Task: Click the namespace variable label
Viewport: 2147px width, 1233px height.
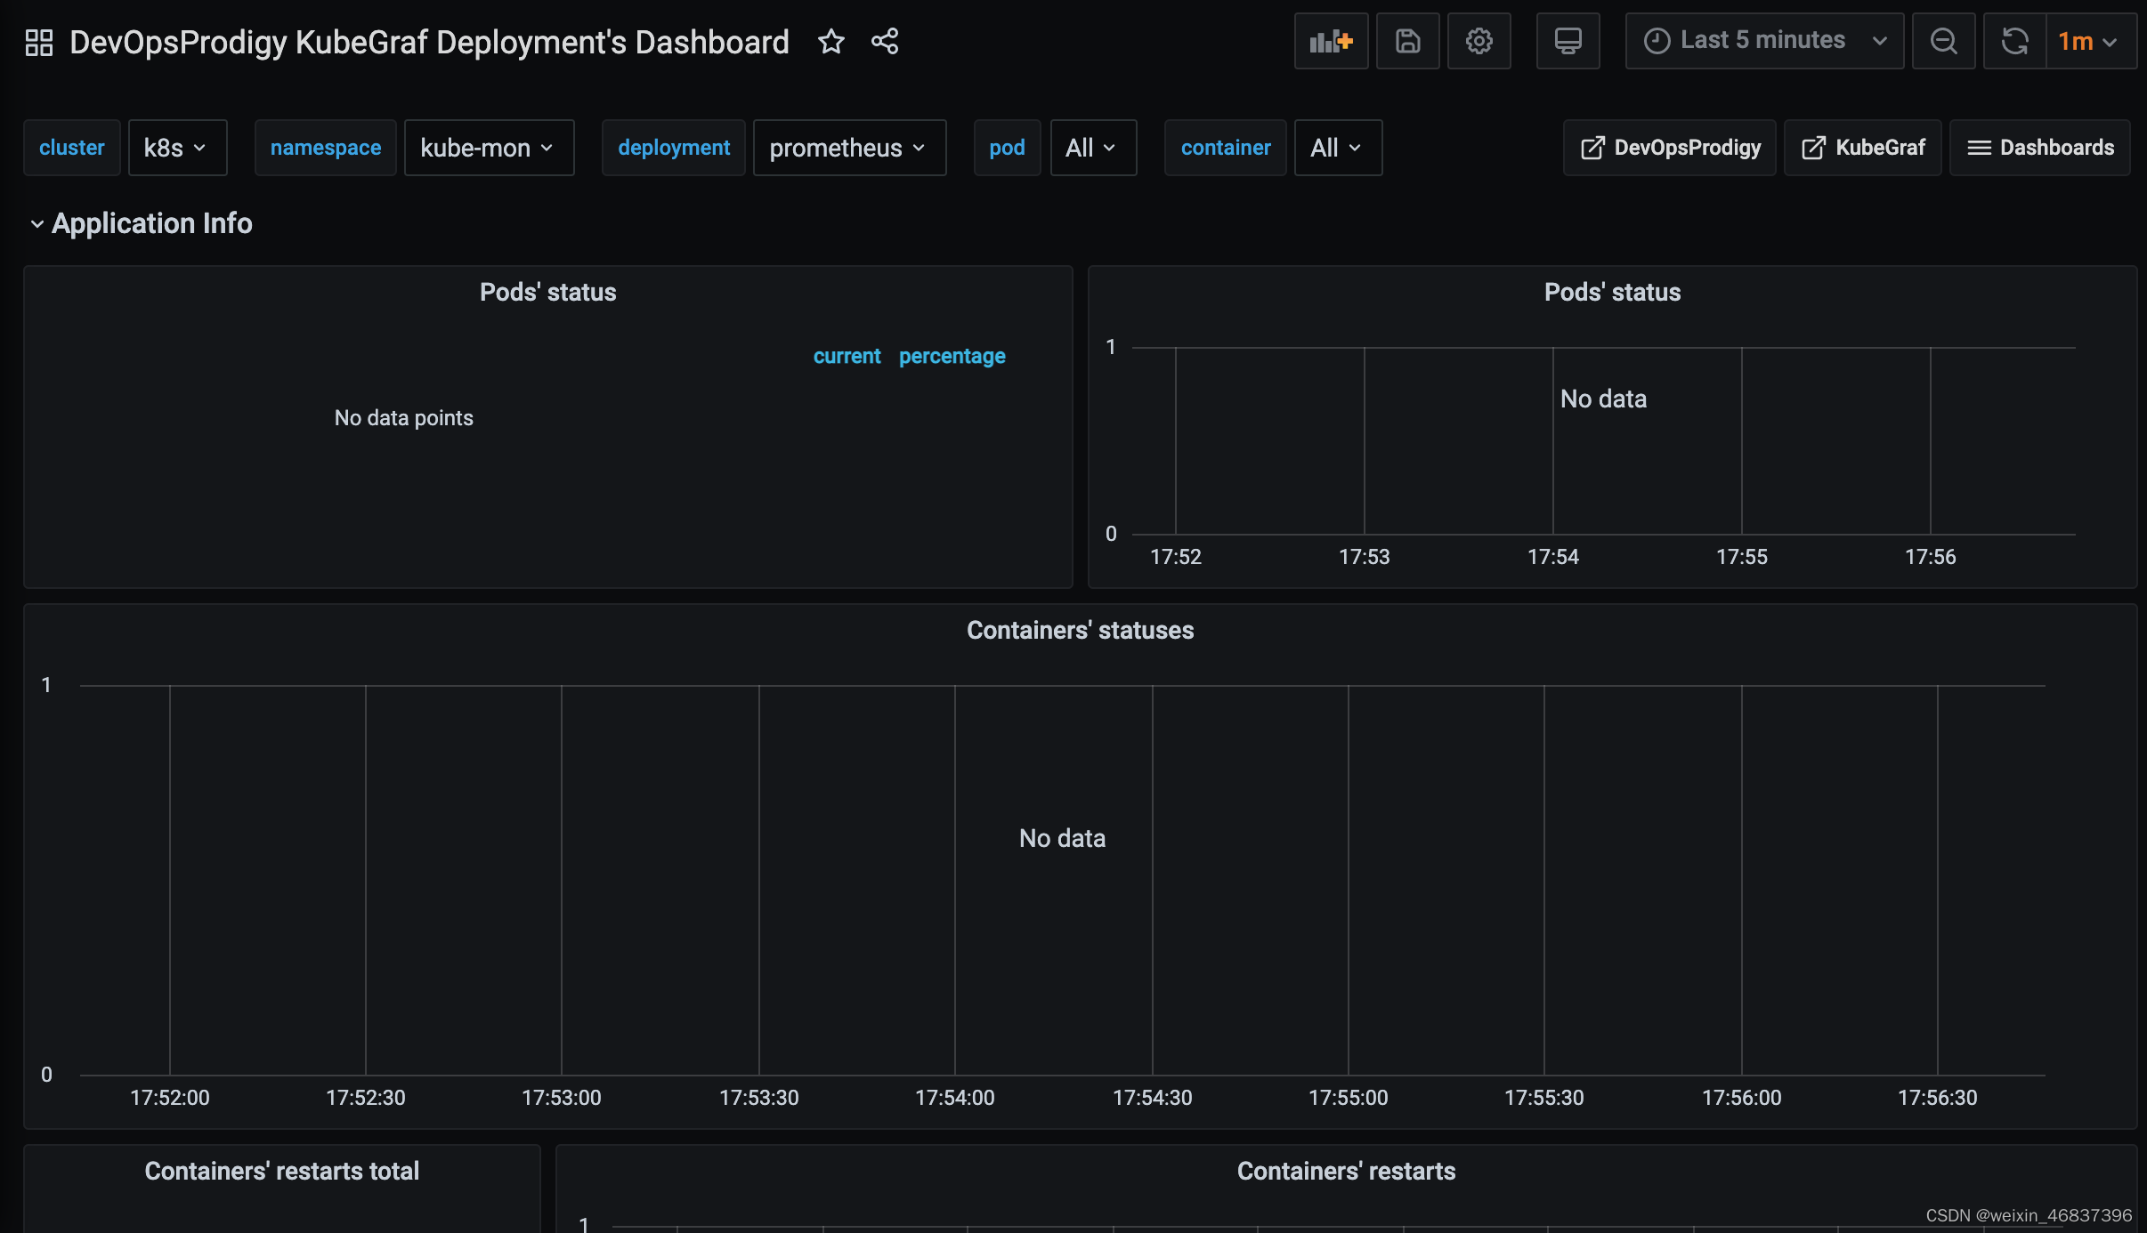Action: coord(325,148)
